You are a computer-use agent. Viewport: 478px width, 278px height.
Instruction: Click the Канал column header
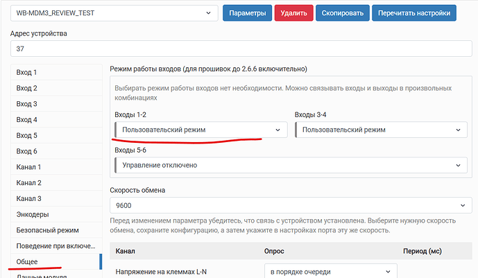coord(126,251)
